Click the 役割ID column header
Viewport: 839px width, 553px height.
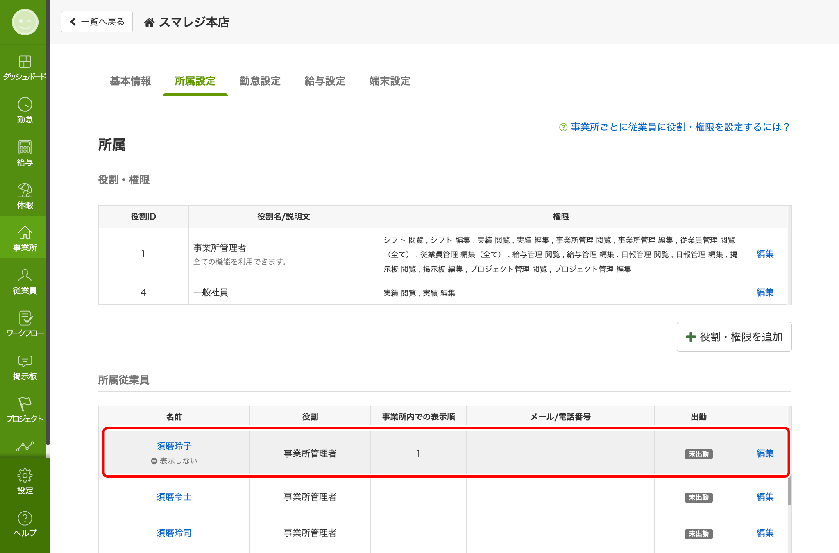(x=143, y=217)
